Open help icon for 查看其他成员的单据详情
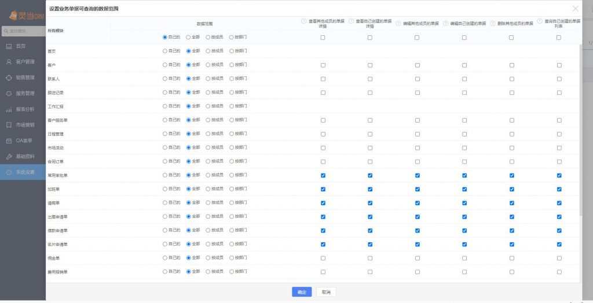The height and width of the screenshot is (303, 593). 303,21
